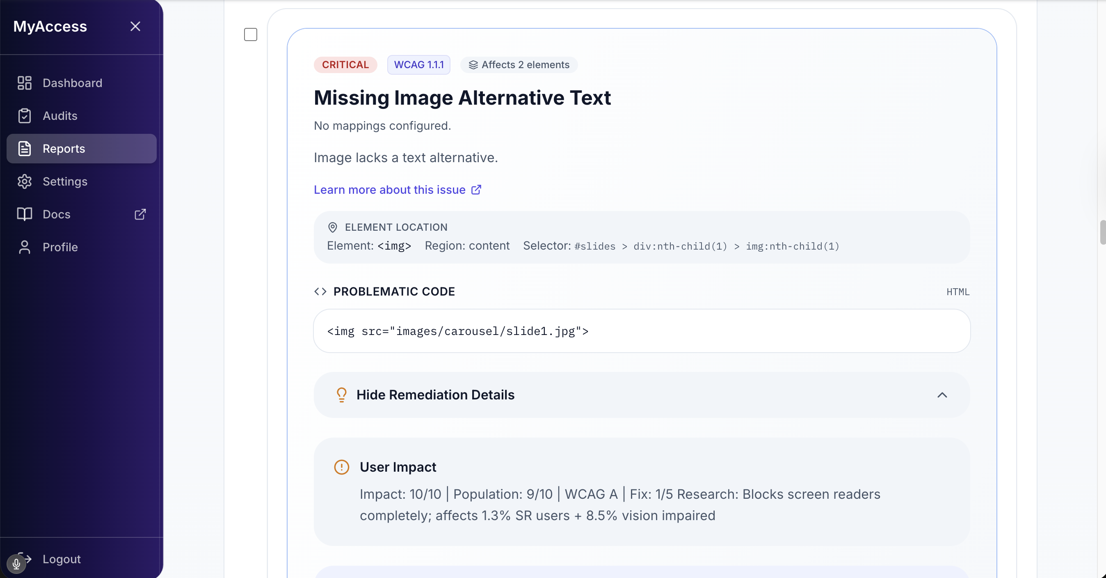Click the User Impact warning icon

tap(341, 467)
